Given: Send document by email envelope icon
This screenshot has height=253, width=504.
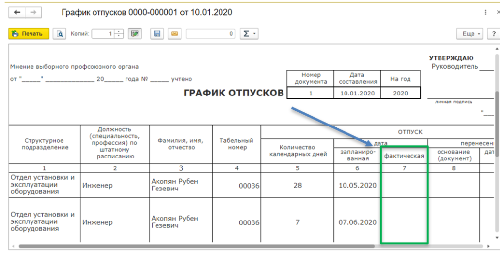Looking at the screenshot, I should pos(174,34).
